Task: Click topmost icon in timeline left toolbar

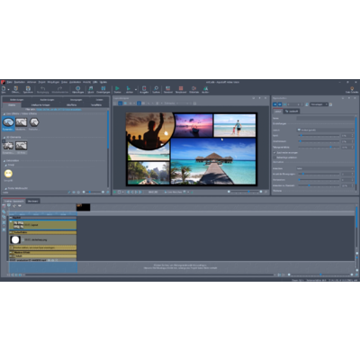Action: [4, 206]
